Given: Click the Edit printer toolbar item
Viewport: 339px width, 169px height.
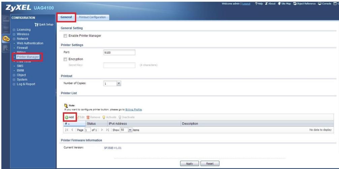Looking at the screenshot, I should pos(80,117).
